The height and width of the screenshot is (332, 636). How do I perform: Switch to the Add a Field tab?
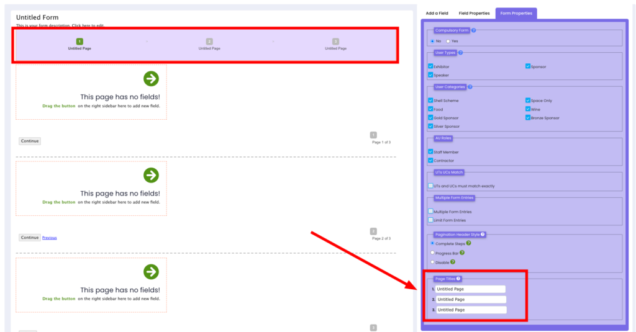(437, 13)
